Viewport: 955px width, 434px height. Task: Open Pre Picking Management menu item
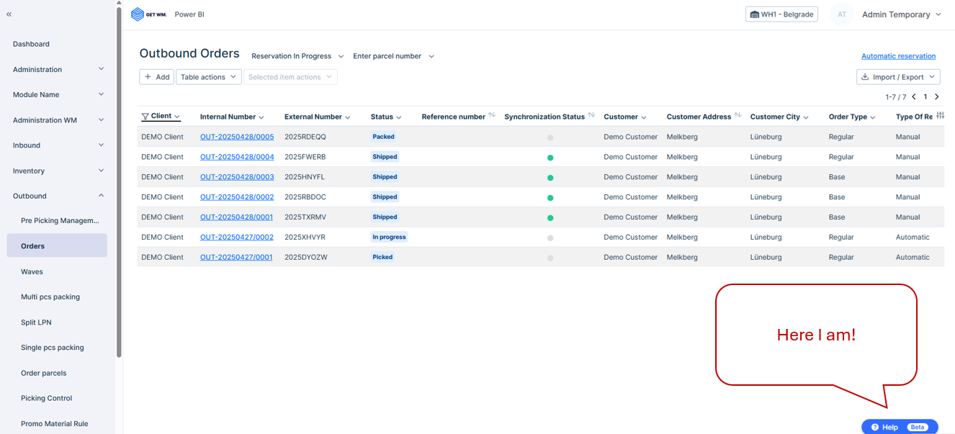tap(60, 220)
